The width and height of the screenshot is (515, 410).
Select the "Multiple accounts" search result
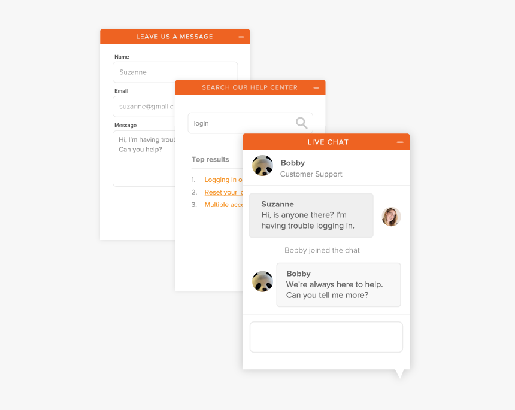tap(223, 204)
